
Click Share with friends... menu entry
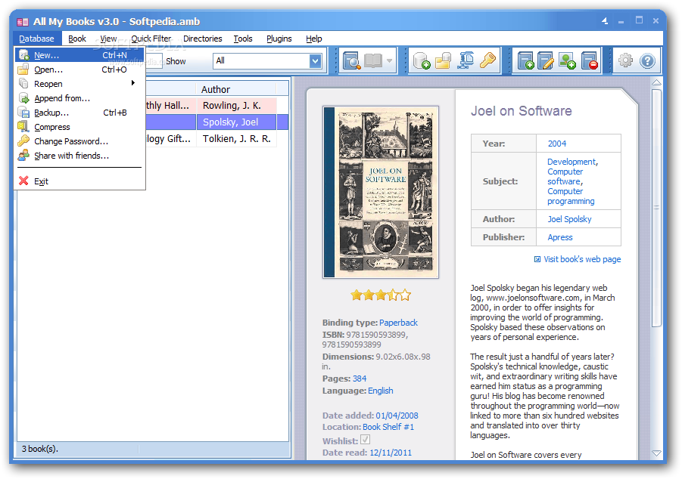79,156
